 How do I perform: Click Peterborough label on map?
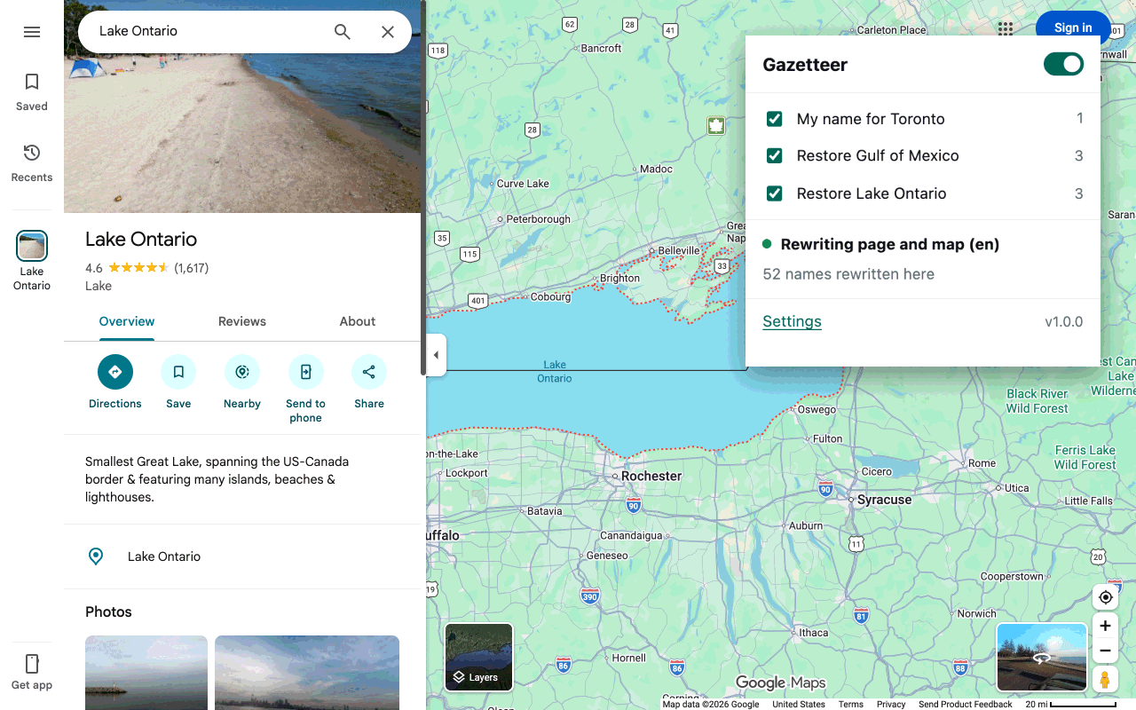pyautogui.click(x=538, y=219)
